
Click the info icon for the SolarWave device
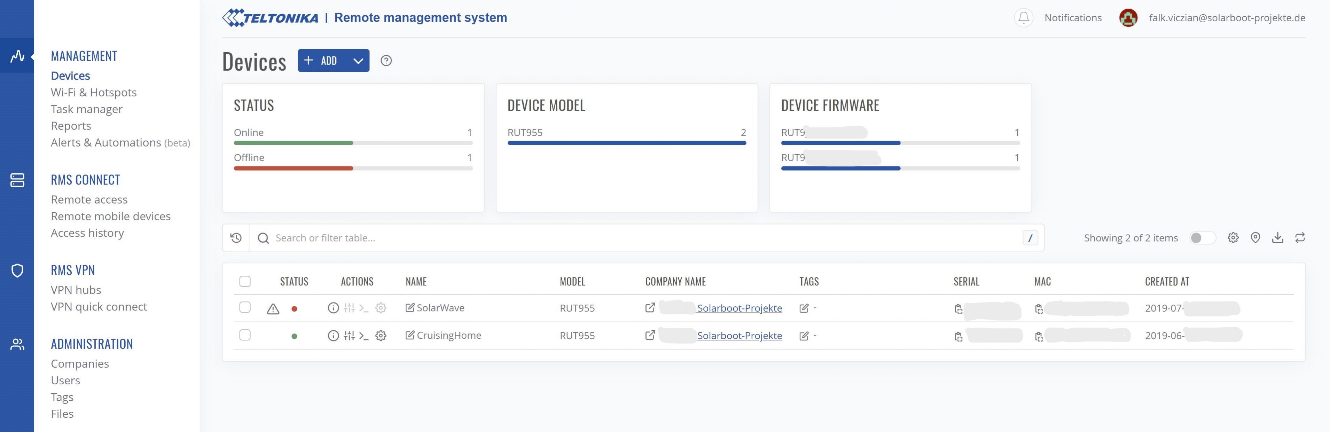[333, 308]
